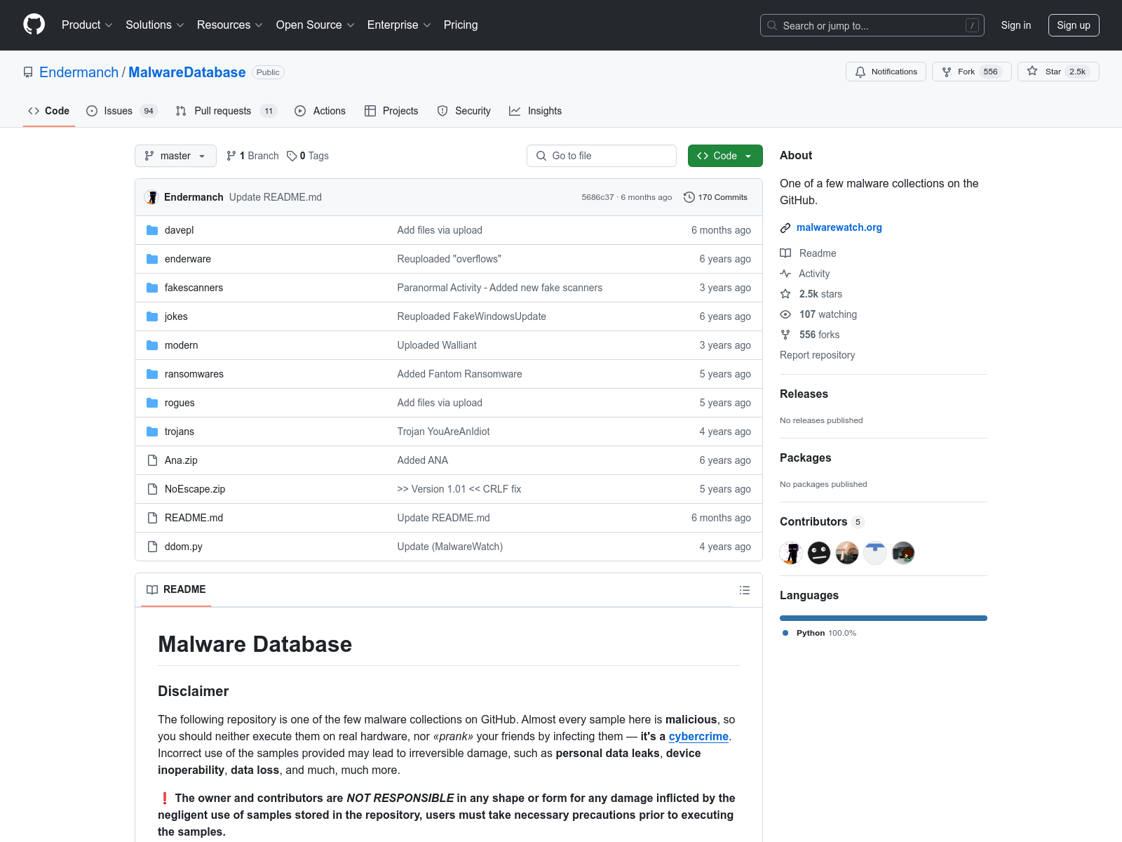This screenshot has width=1122, height=842.
Task: Open the trojans folder icon
Action: point(152,432)
